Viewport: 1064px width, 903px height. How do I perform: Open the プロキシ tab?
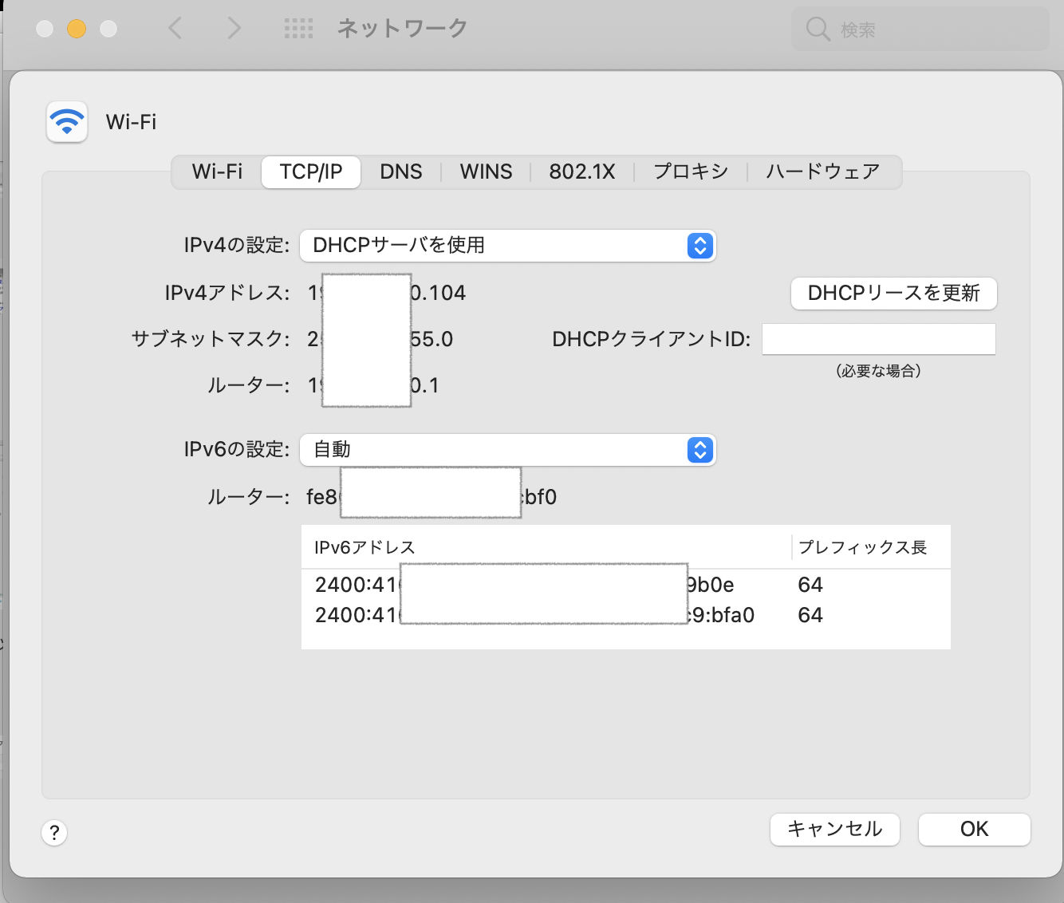(x=691, y=172)
